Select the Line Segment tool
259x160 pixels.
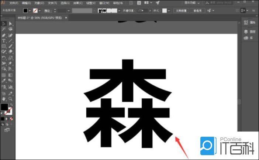pos(10,41)
